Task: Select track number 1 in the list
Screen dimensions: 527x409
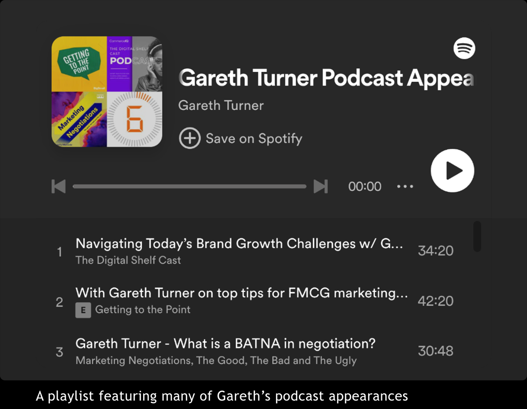Action: 59,252
